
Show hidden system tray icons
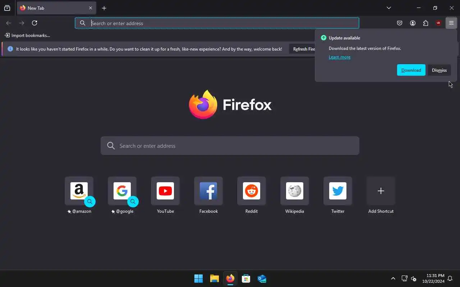point(393,278)
